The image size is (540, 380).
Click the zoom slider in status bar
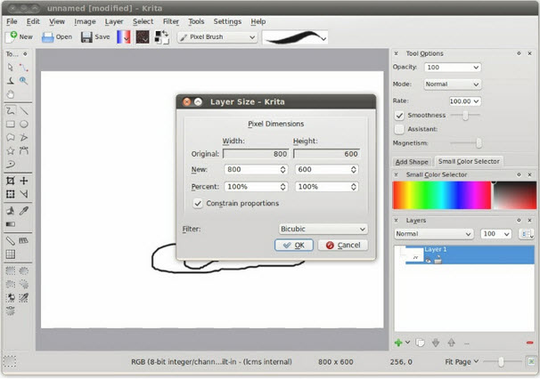(502, 361)
